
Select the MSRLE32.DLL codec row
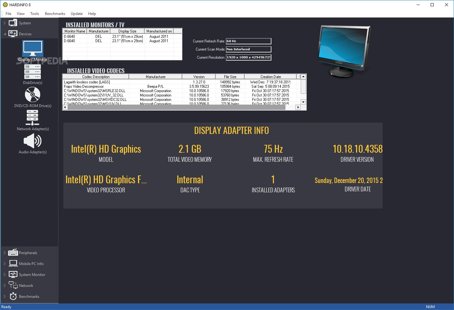pos(182,91)
